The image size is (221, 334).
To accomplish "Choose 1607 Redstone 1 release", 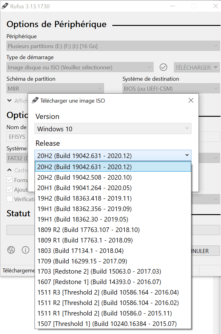I will click(113, 282).
